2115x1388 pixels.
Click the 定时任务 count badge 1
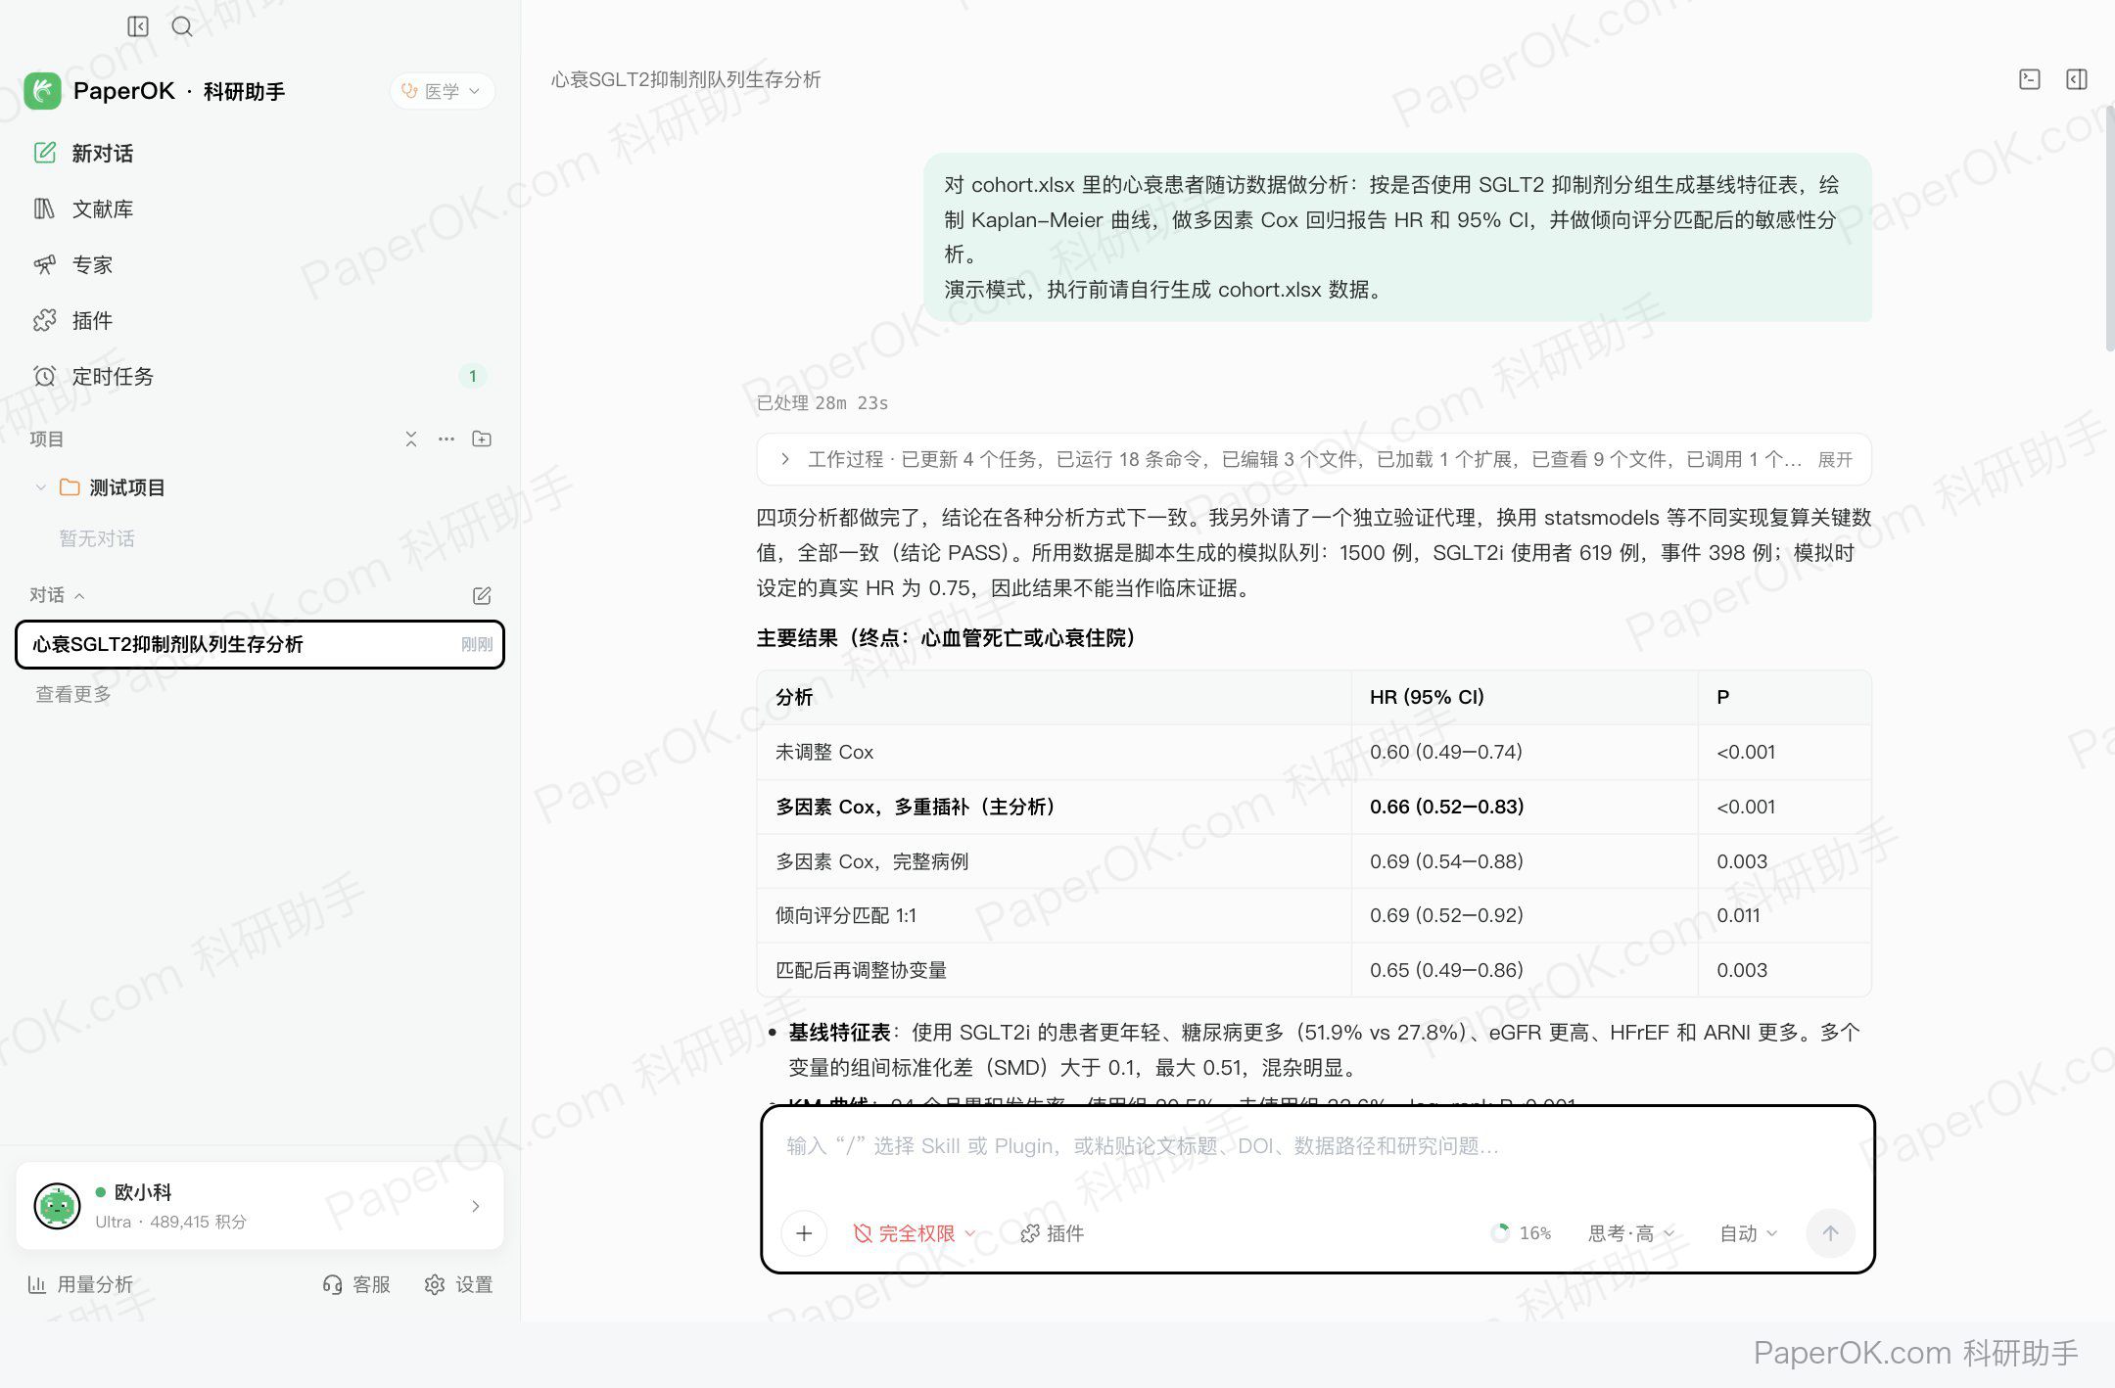[x=472, y=376]
